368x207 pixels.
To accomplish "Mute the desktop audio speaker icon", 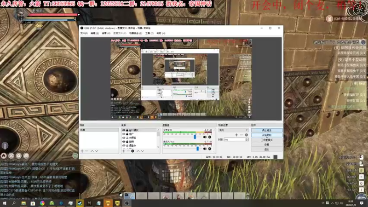I will (205, 137).
